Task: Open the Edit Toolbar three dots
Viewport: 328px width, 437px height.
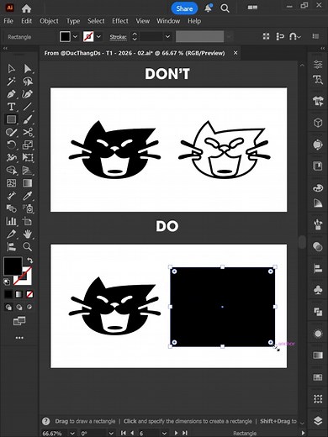Action: [19, 338]
